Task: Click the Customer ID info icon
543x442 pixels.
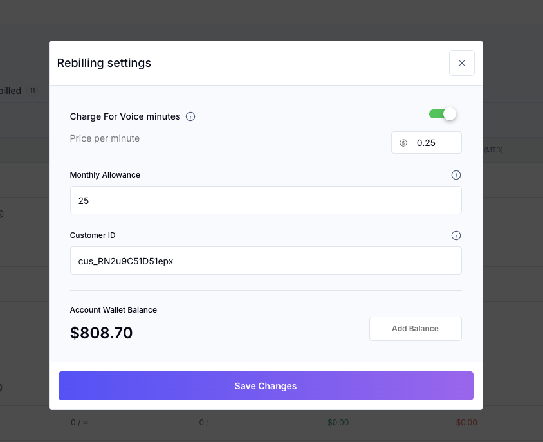Action: 456,235
